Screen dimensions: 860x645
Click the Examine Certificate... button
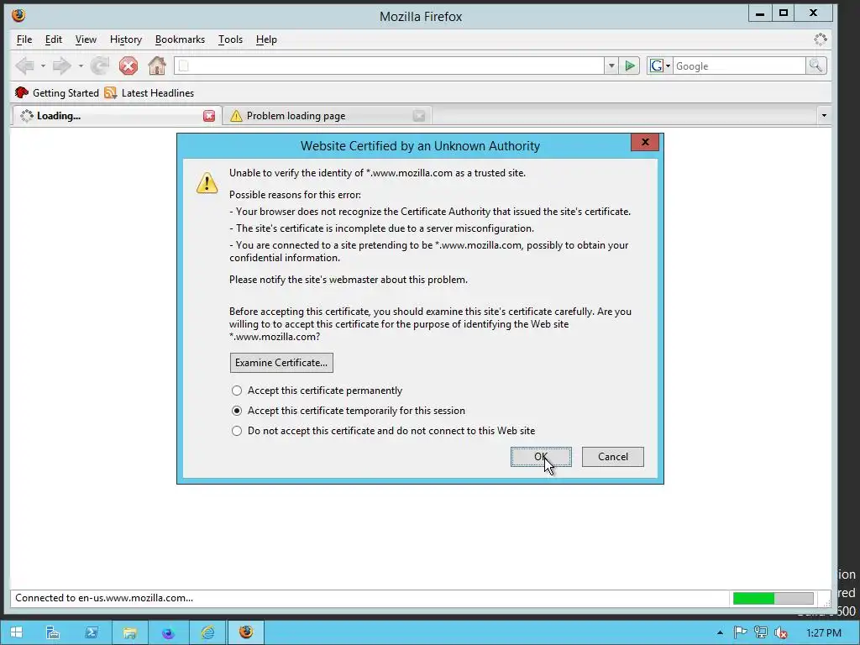281,363
